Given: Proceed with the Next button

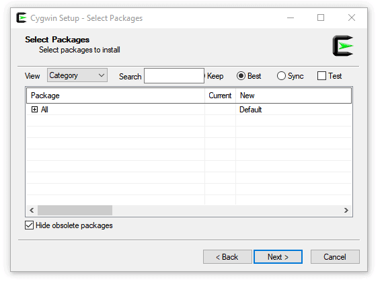Looking at the screenshot, I should [278, 257].
